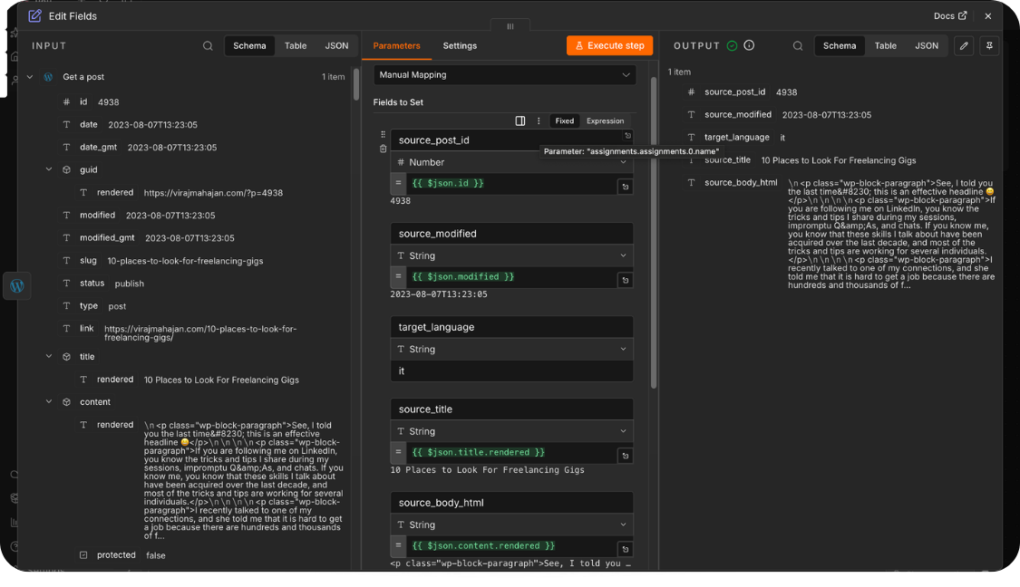Collapse the Get a post node tree

pos(30,77)
